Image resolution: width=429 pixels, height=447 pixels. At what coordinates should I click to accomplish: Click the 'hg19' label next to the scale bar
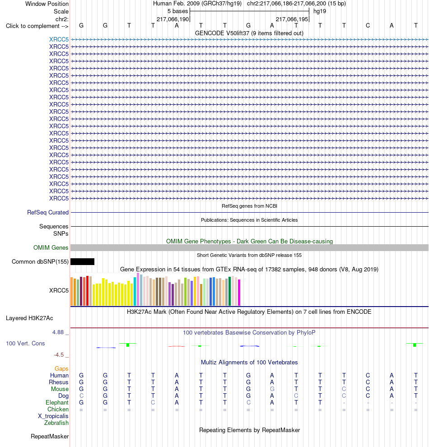point(320,11)
